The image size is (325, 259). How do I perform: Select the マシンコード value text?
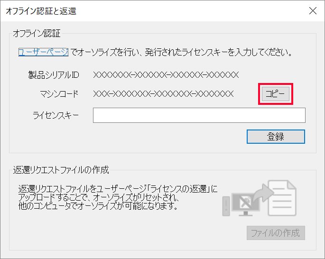click(163, 94)
